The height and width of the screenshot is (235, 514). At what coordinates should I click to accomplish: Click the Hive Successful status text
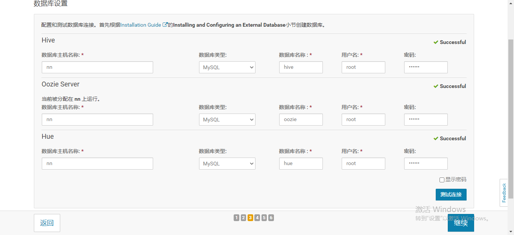(x=453, y=42)
